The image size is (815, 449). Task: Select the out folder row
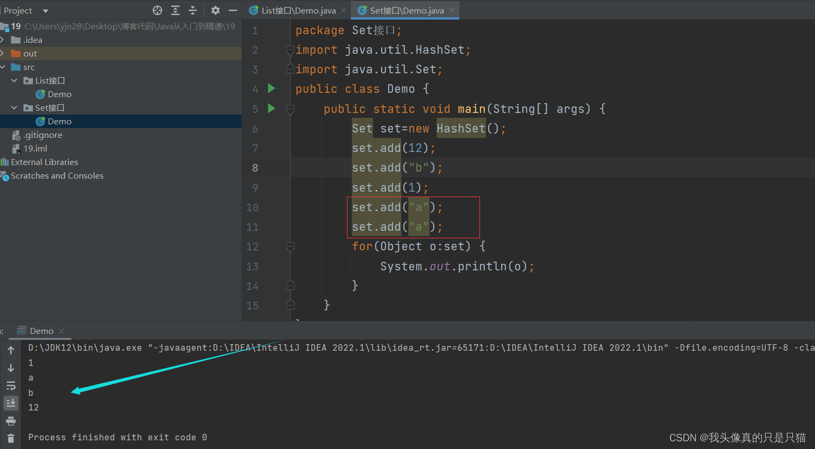click(x=121, y=53)
